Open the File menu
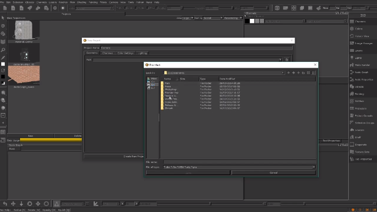Screen dimensions: 377x212 (x=2, y=2)
